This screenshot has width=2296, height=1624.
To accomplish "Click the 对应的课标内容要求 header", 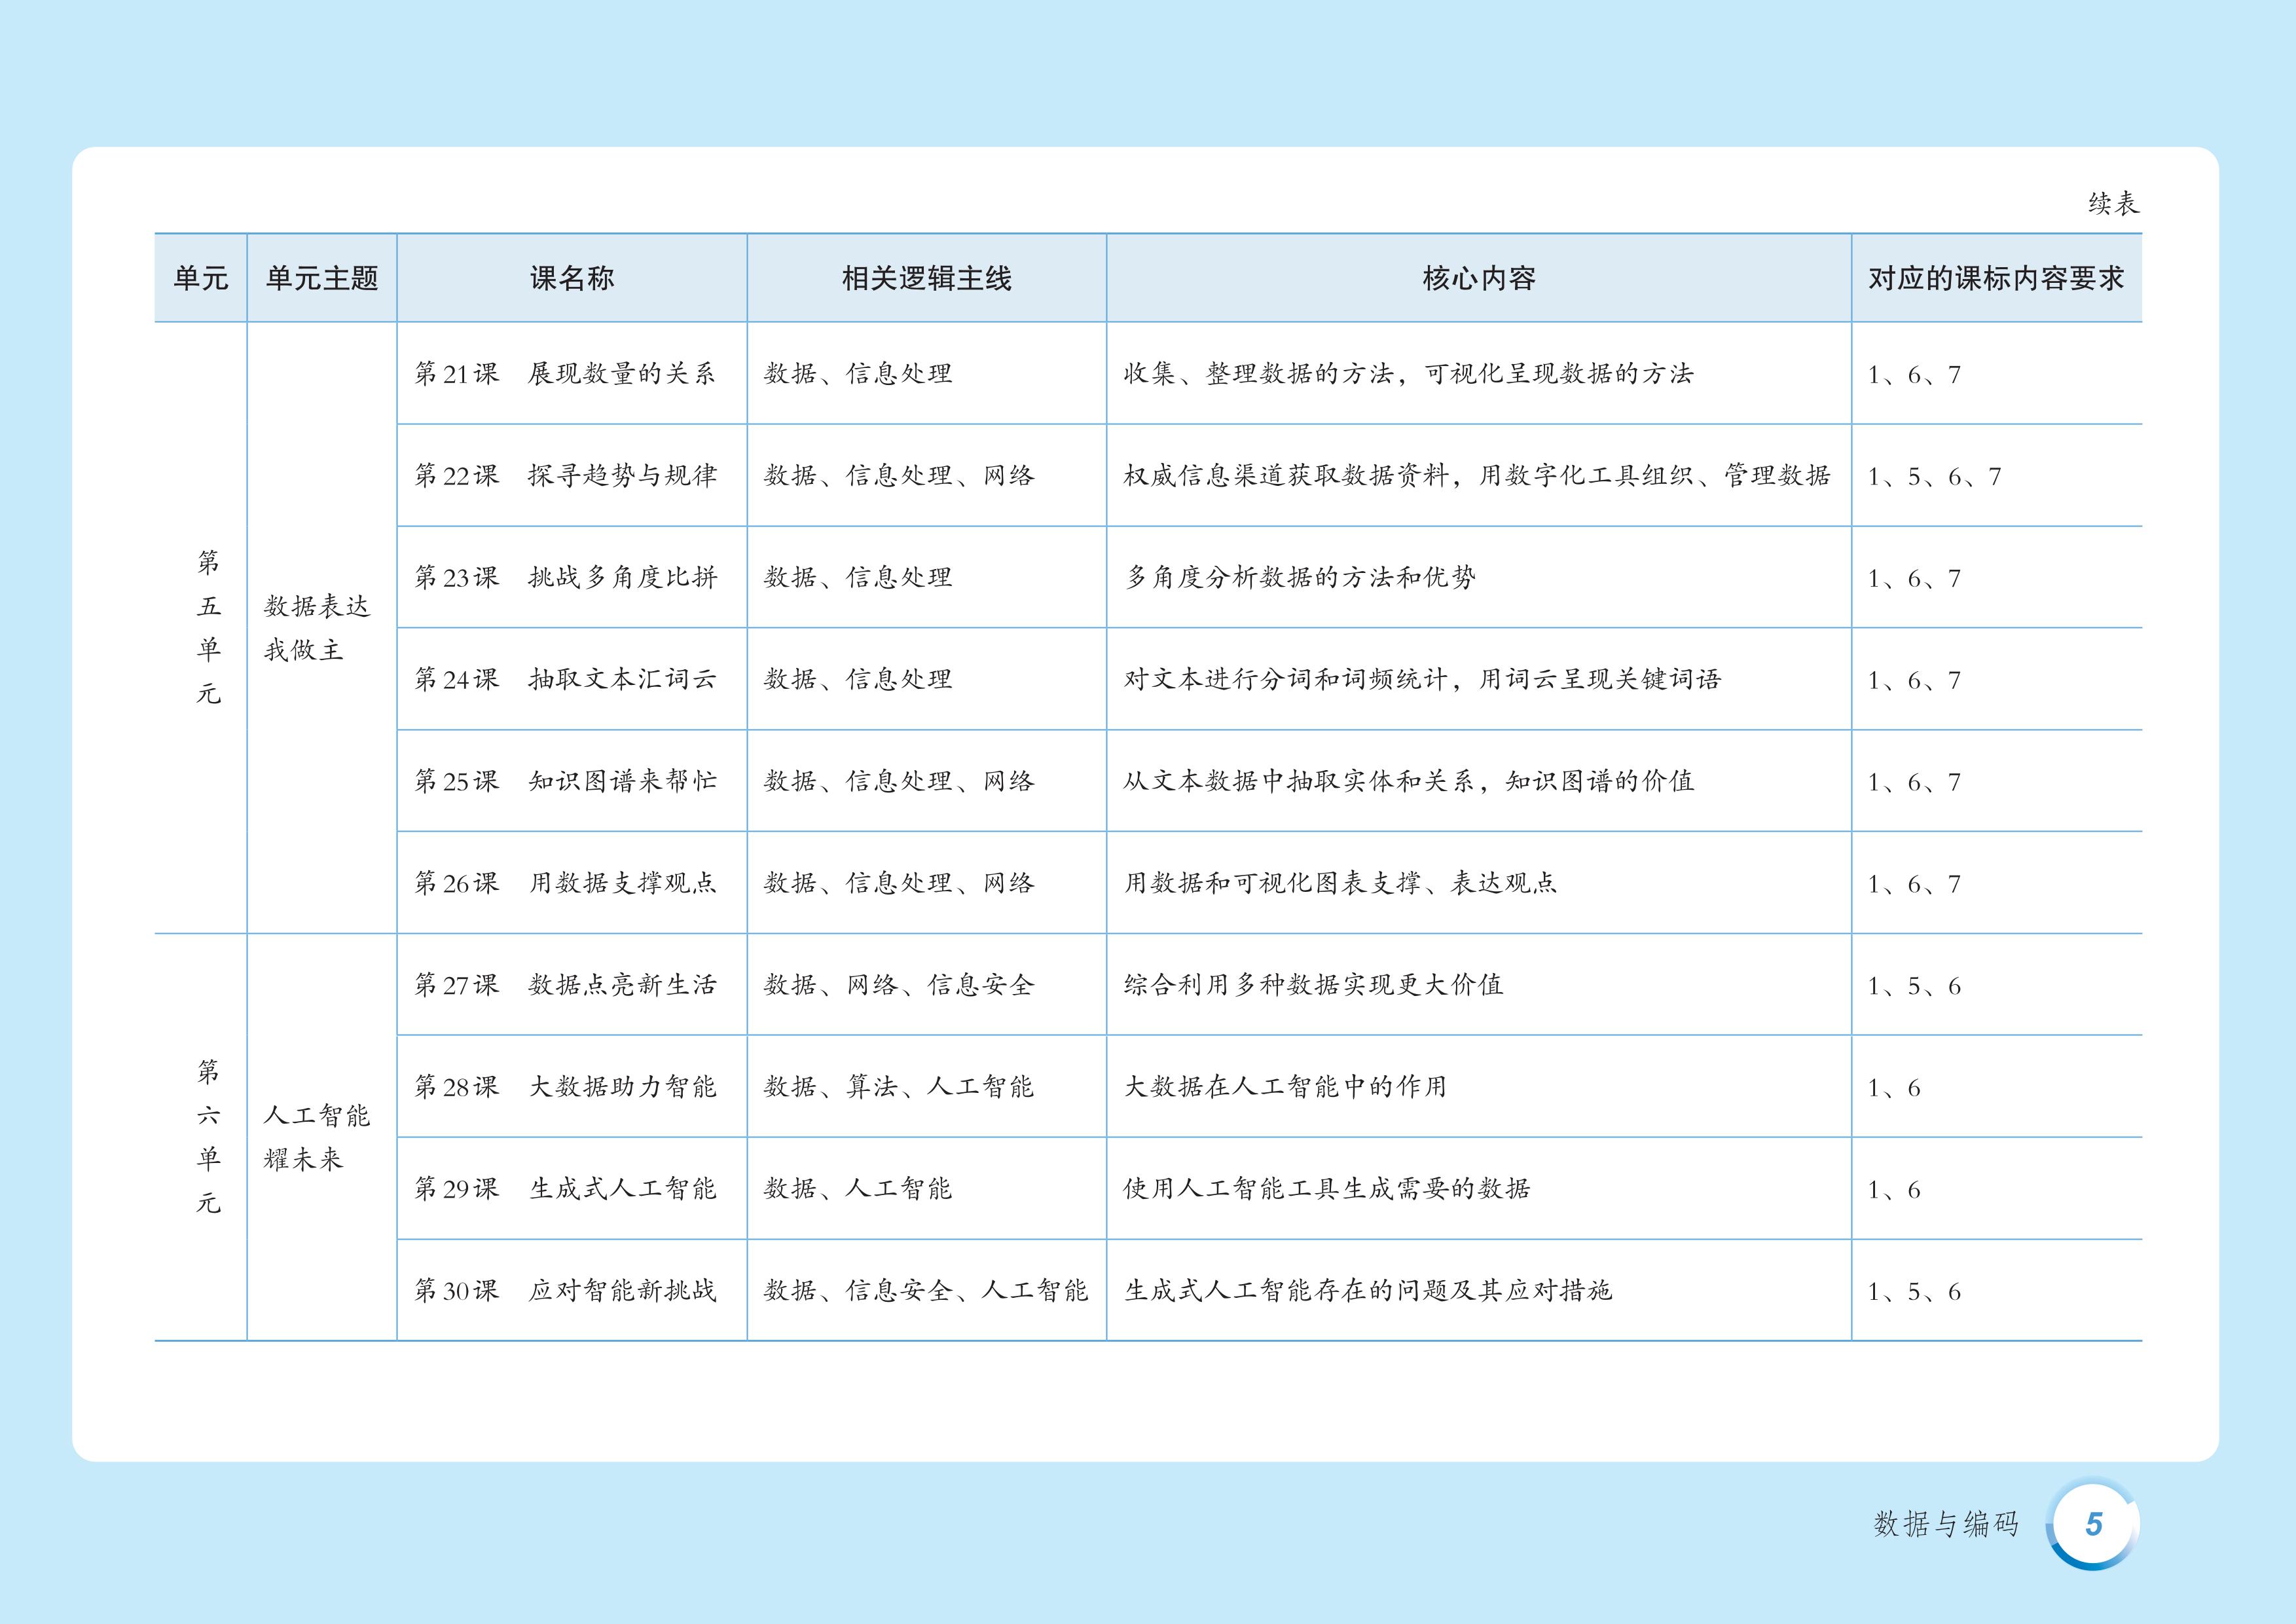I will coord(1996,278).
